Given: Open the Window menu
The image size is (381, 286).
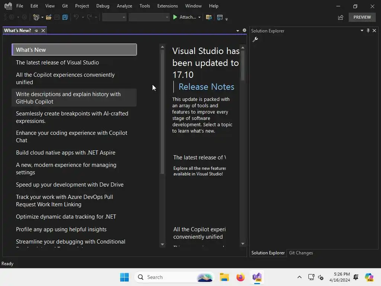Looking at the screenshot, I should (x=193, y=6).
